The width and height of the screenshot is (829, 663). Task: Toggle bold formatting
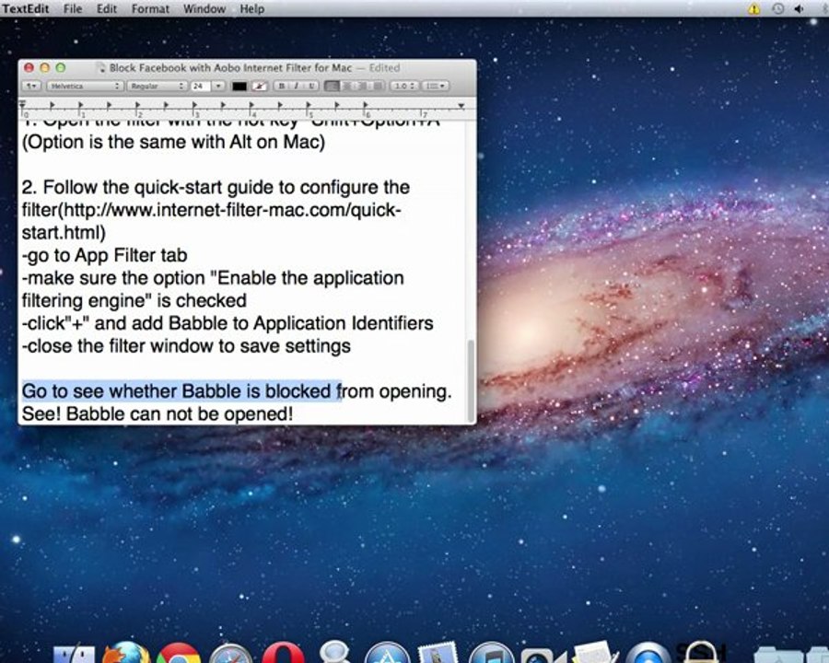pyautogui.click(x=281, y=86)
